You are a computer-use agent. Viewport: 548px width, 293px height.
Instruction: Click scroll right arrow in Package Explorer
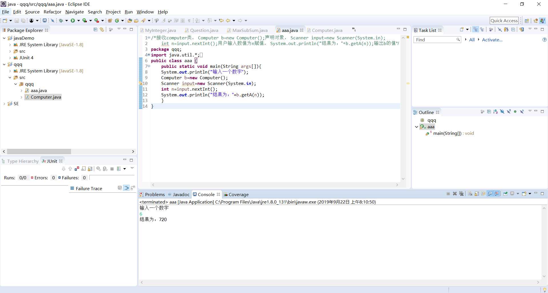133,151
